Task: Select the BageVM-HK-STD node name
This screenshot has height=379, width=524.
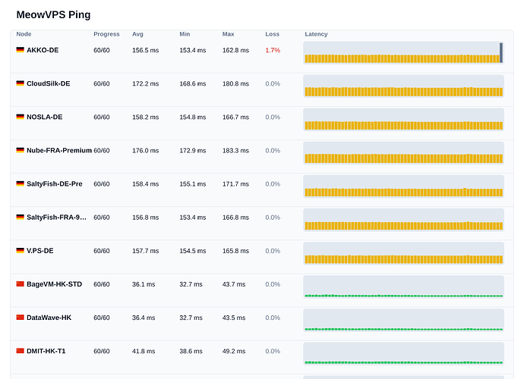Action: click(54, 284)
